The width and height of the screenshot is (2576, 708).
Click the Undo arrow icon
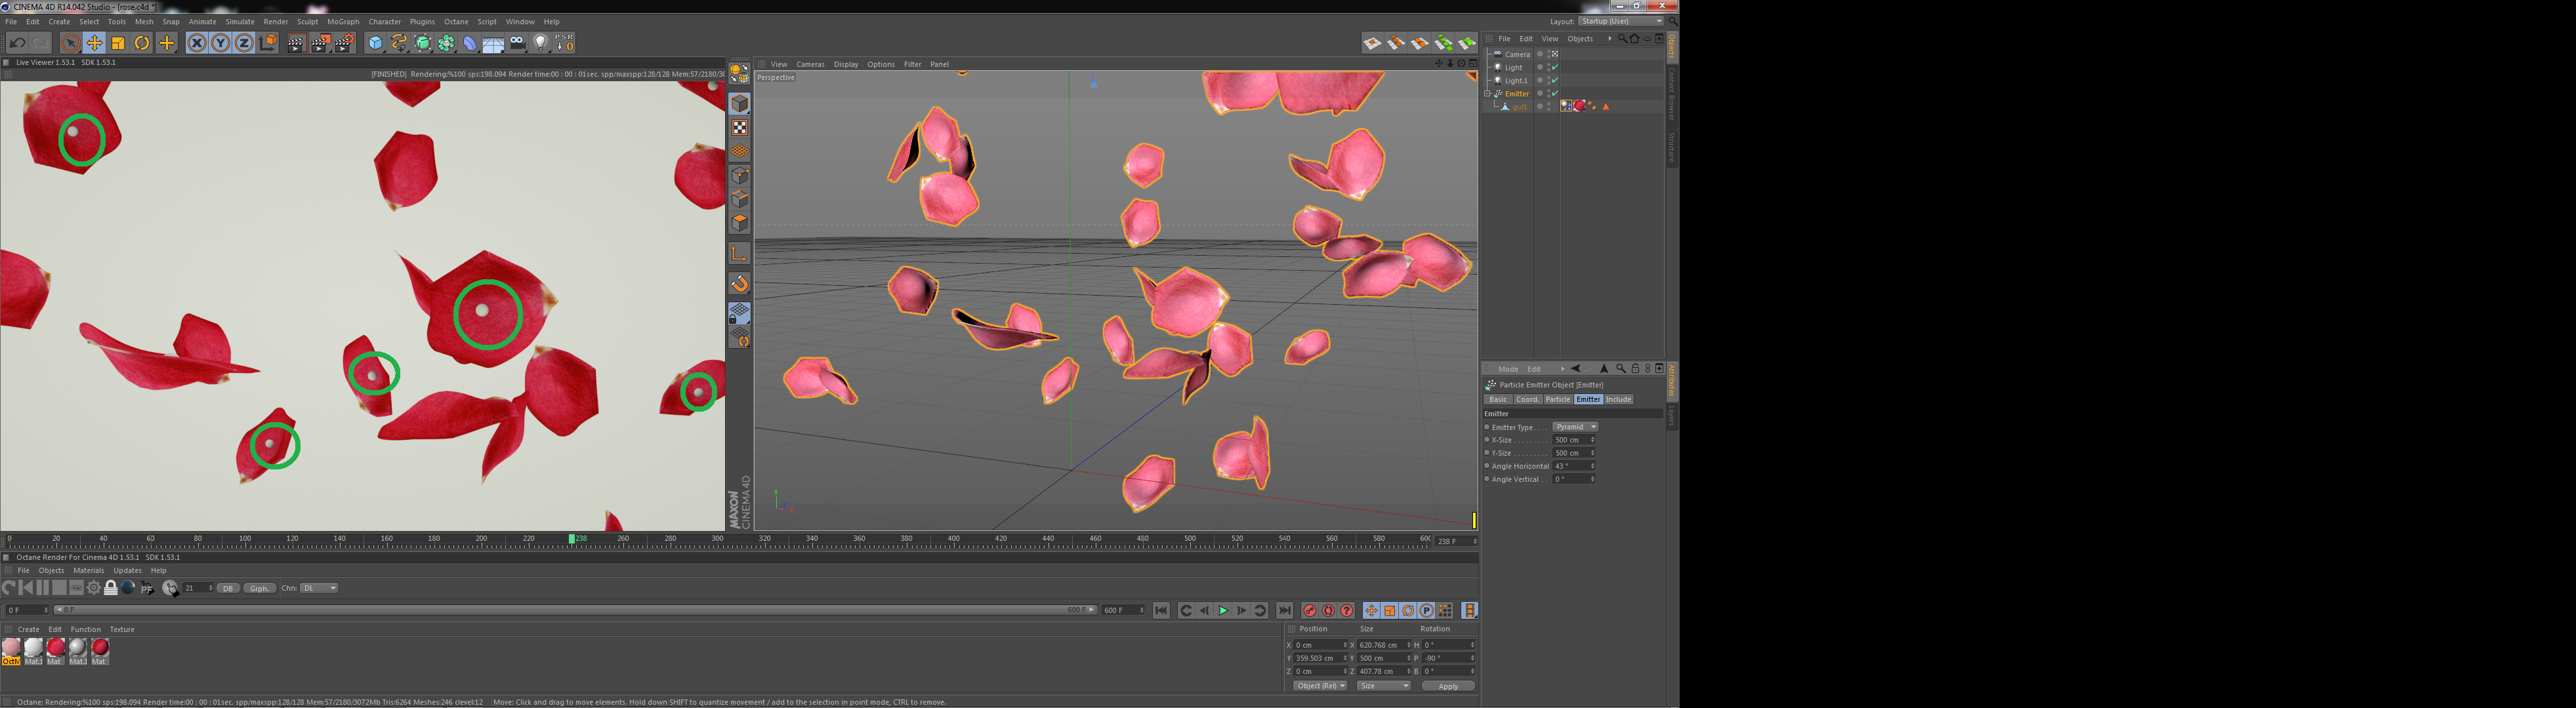tap(17, 43)
